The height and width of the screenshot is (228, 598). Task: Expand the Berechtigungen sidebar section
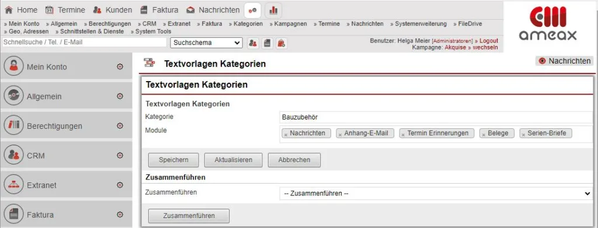tap(120, 125)
